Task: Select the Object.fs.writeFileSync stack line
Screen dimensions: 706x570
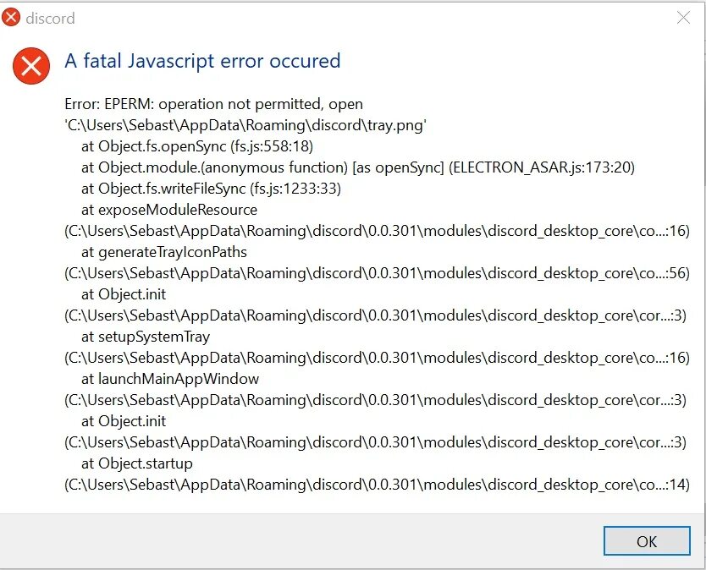Action: point(211,189)
